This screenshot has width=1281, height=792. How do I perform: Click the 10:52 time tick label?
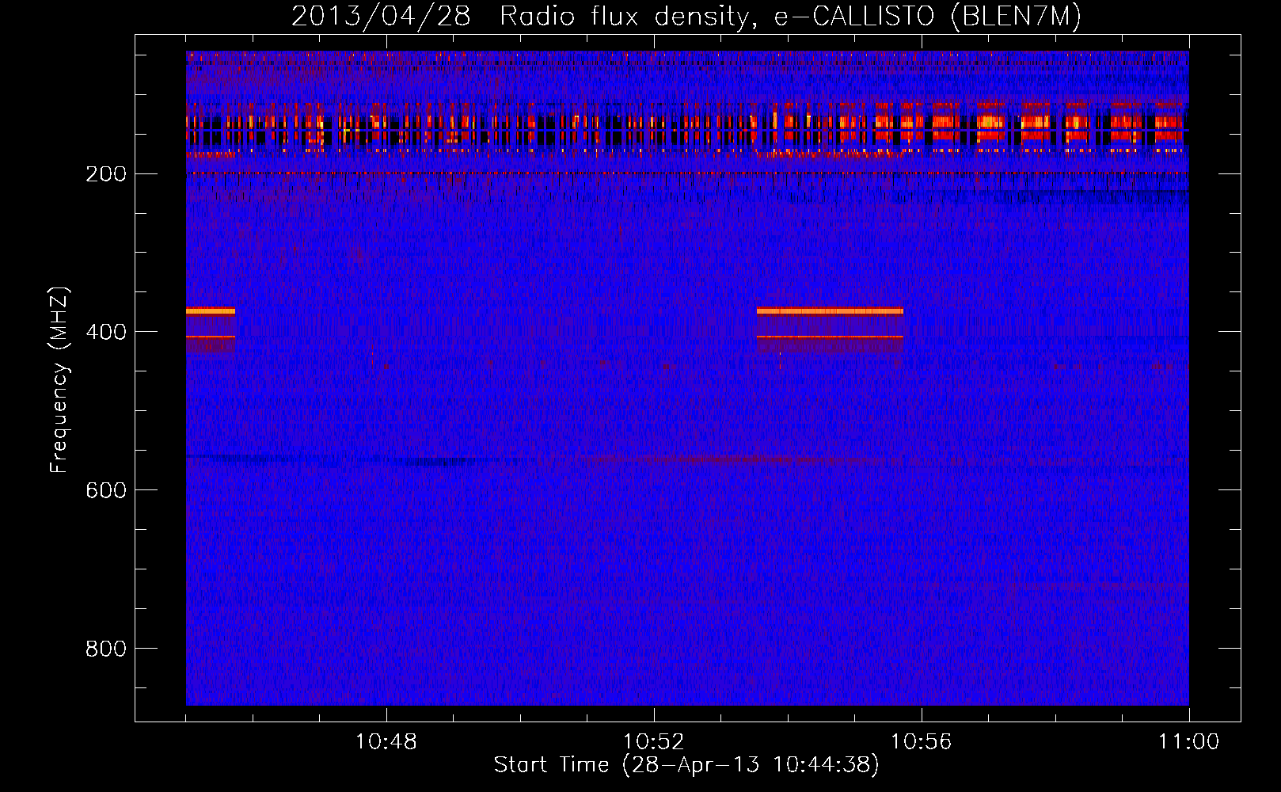pos(653,742)
